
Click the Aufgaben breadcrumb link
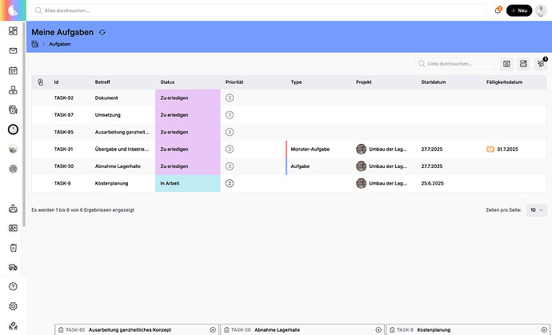tap(60, 44)
